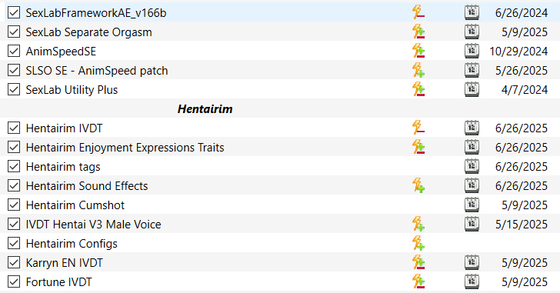Click calendar icon on SLSO SE - AnimSpeed patch row
This screenshot has height=293, width=560.
[x=472, y=70]
